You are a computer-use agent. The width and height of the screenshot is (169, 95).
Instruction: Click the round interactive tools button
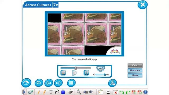[x=112, y=83]
